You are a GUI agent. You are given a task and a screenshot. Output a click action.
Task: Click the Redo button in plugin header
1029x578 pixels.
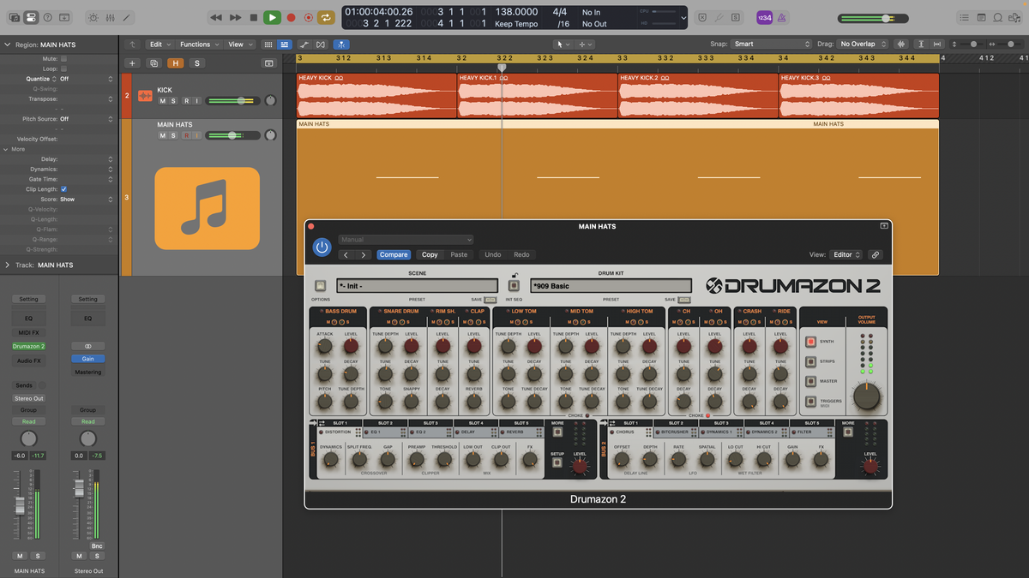(521, 254)
